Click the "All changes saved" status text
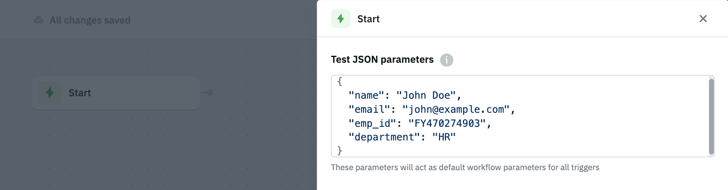728x190 pixels. pos(90,20)
